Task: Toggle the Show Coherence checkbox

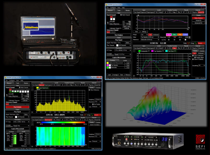Action: [193, 56]
